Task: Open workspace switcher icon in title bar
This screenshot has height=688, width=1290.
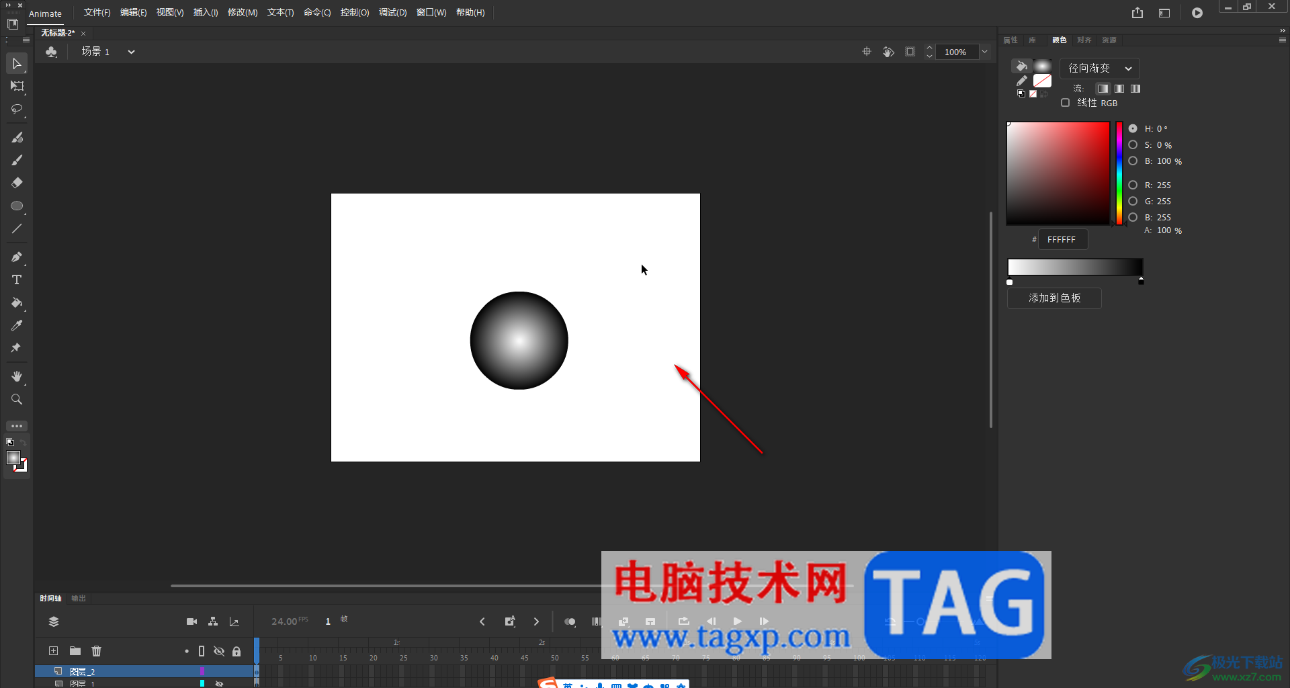Action: point(1164,13)
